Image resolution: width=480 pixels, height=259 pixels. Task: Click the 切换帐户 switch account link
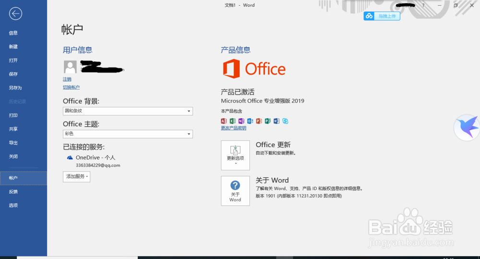(x=72, y=87)
